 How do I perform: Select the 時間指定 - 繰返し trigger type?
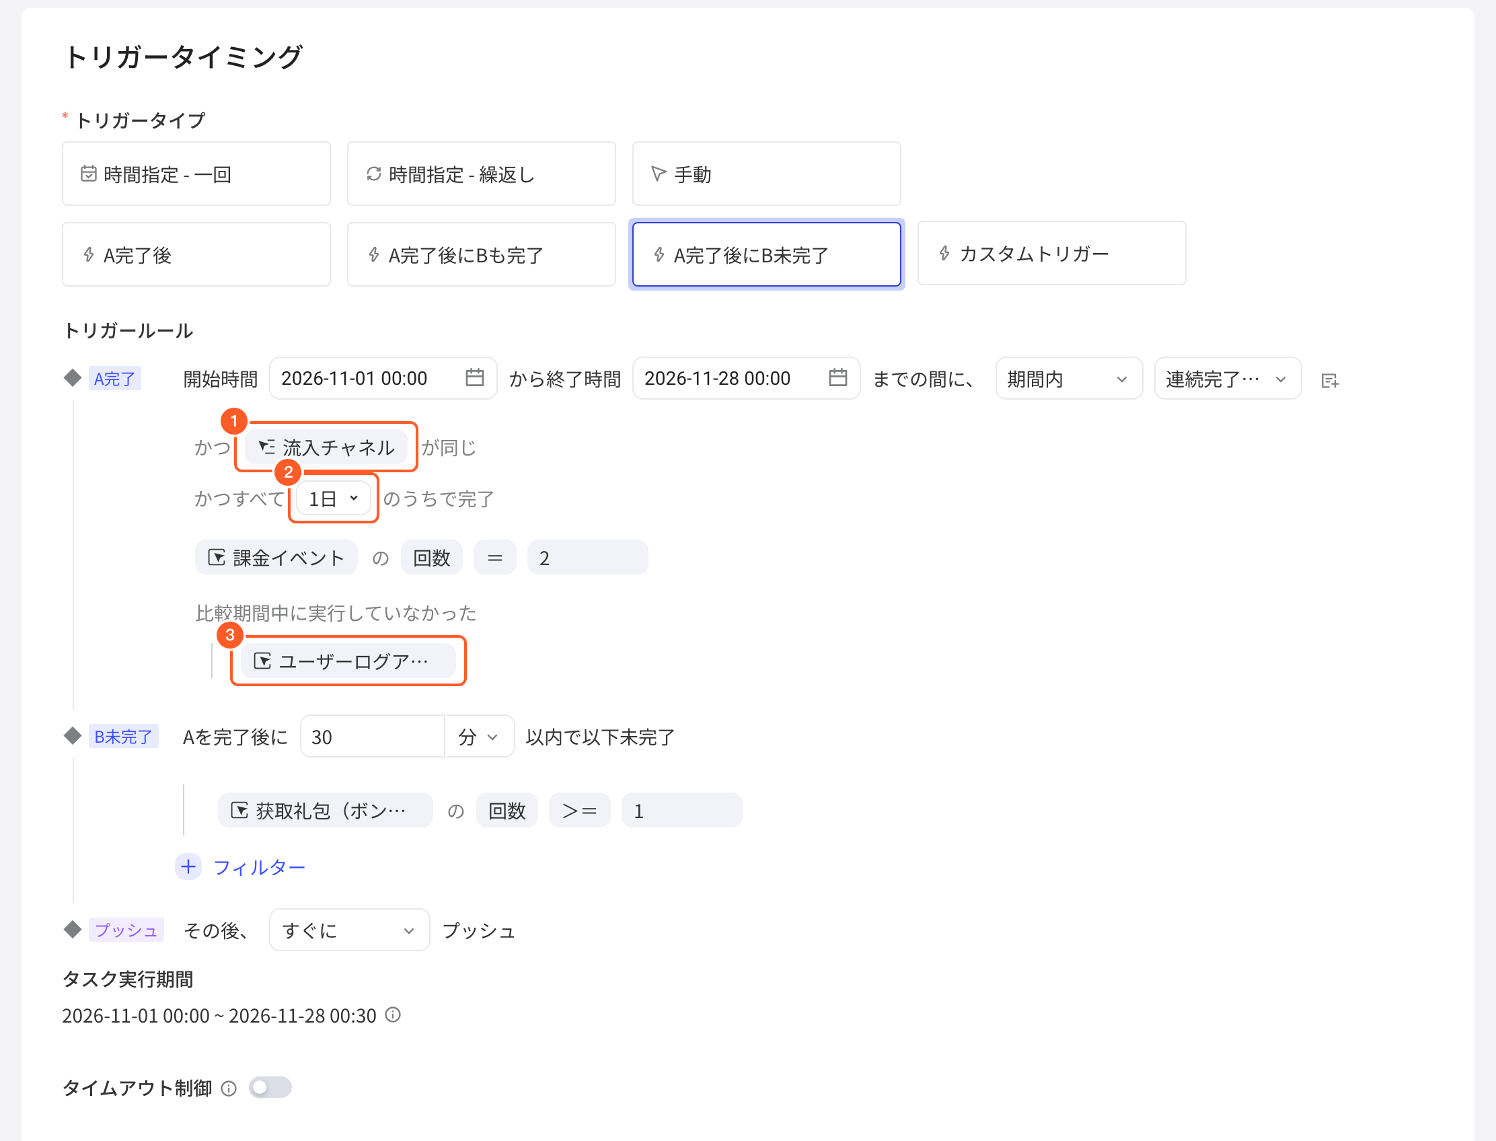481,174
